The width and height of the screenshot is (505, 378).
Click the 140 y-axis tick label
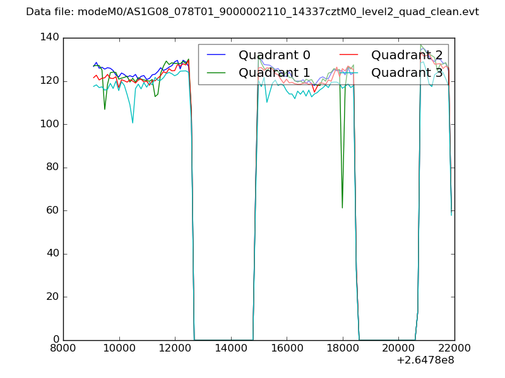click(51, 38)
